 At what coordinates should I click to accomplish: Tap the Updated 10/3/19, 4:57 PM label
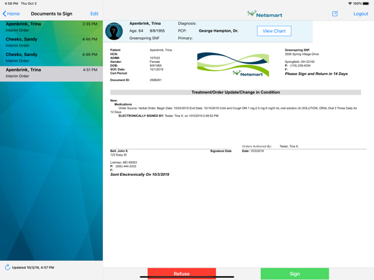(x=33, y=267)
